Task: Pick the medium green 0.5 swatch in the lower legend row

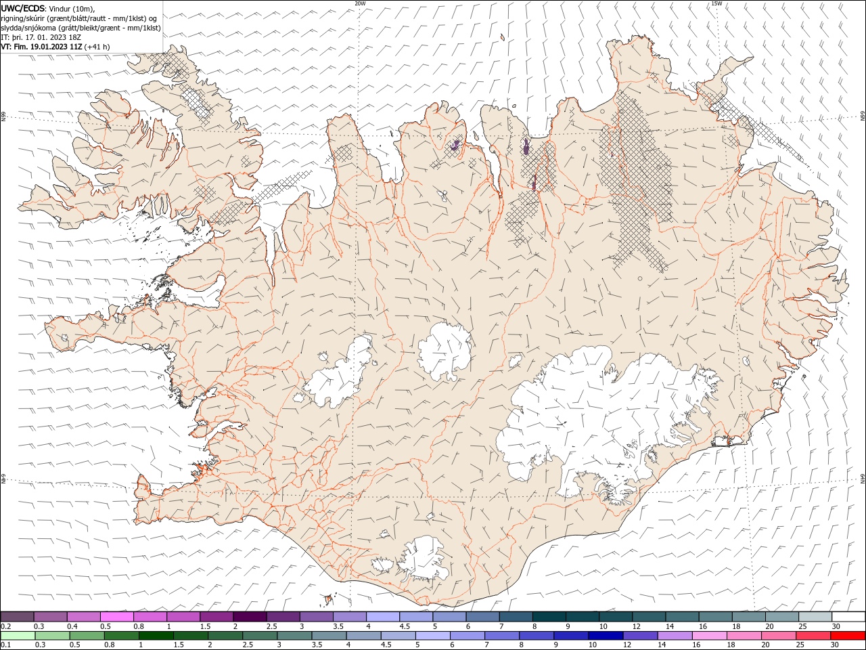Action: click(x=87, y=636)
